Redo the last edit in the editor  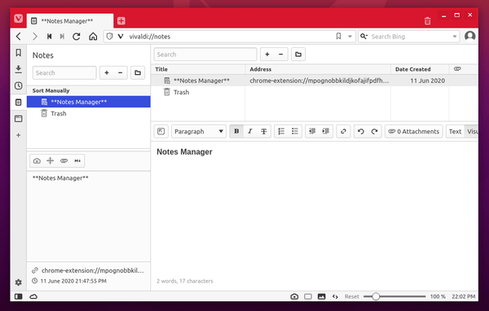[x=375, y=131]
